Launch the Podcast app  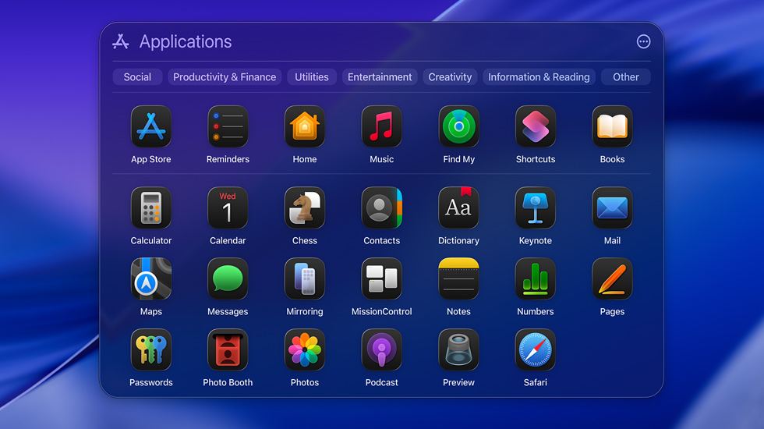tap(381, 350)
